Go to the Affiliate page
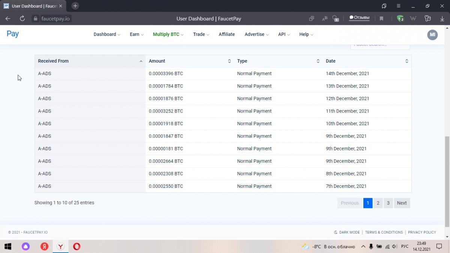The image size is (450, 253). pyautogui.click(x=227, y=34)
